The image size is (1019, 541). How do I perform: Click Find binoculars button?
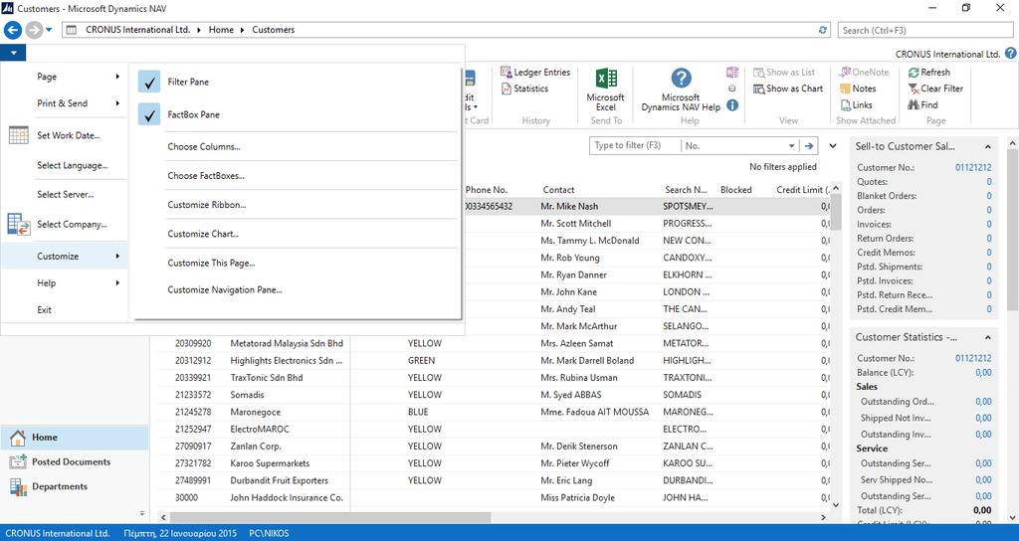point(922,105)
